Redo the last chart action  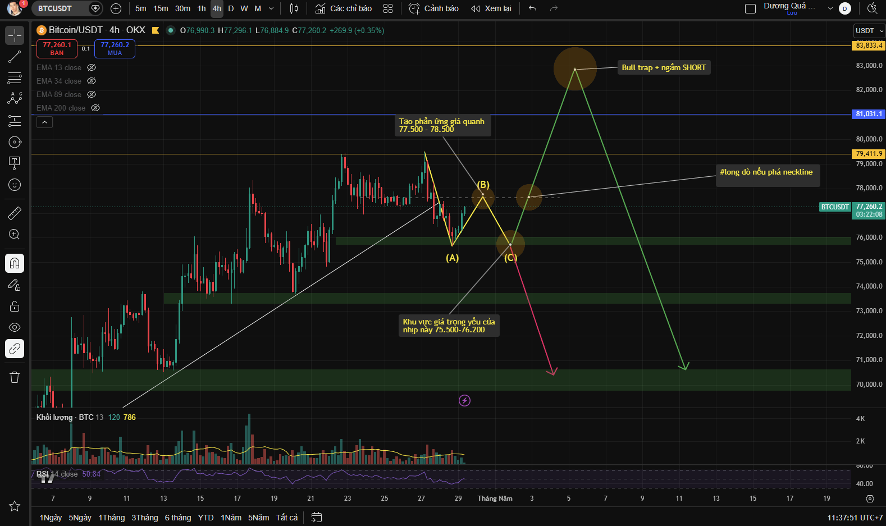(x=554, y=8)
